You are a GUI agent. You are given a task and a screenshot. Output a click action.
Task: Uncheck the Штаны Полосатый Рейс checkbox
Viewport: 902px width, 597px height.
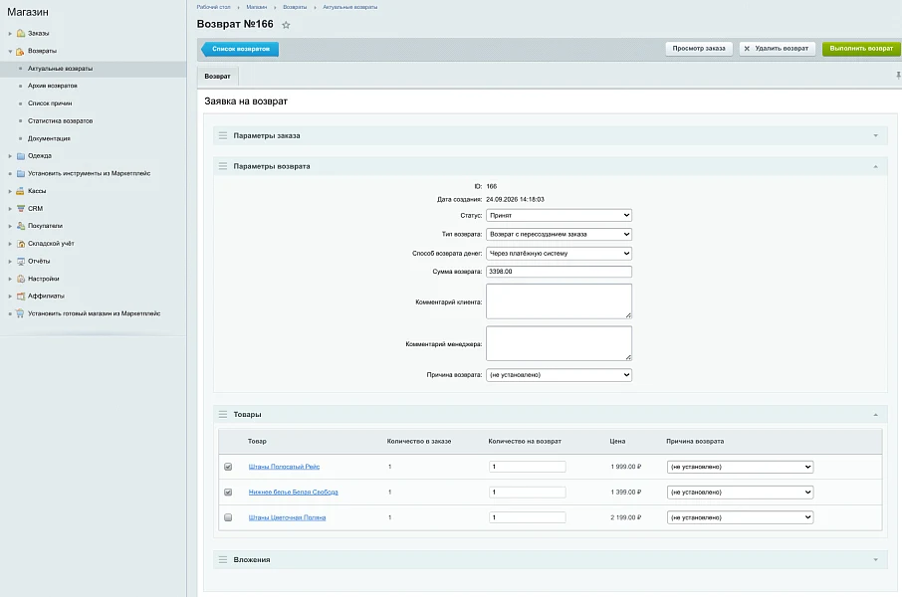[228, 467]
